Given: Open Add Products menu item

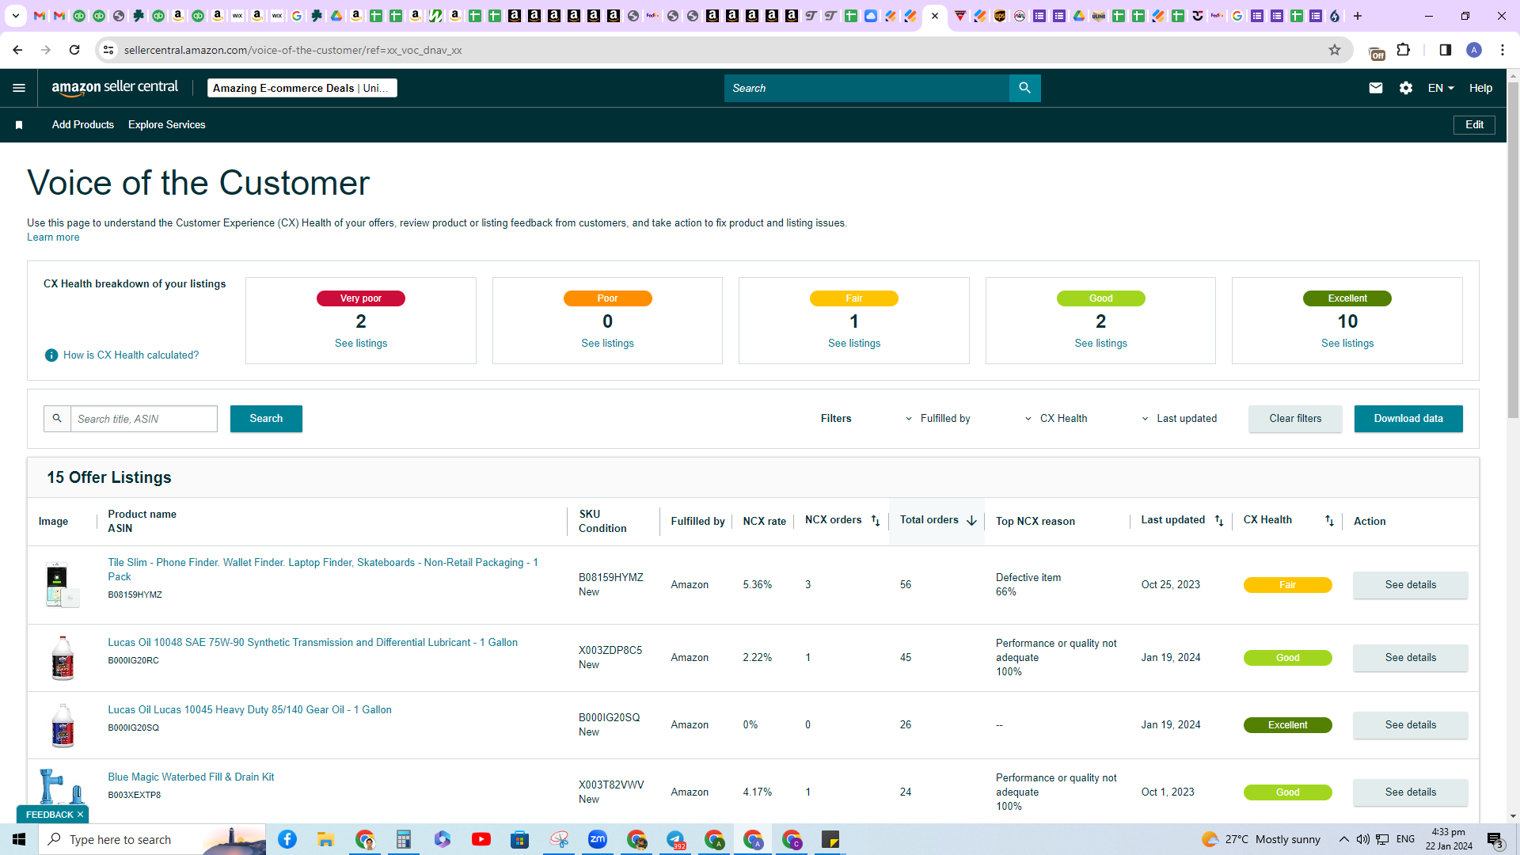Looking at the screenshot, I should pos(83,125).
